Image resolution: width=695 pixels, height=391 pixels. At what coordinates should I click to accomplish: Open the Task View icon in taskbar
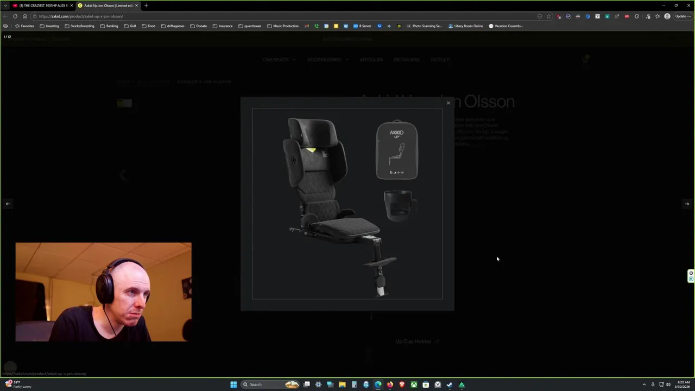pyautogui.click(x=306, y=384)
